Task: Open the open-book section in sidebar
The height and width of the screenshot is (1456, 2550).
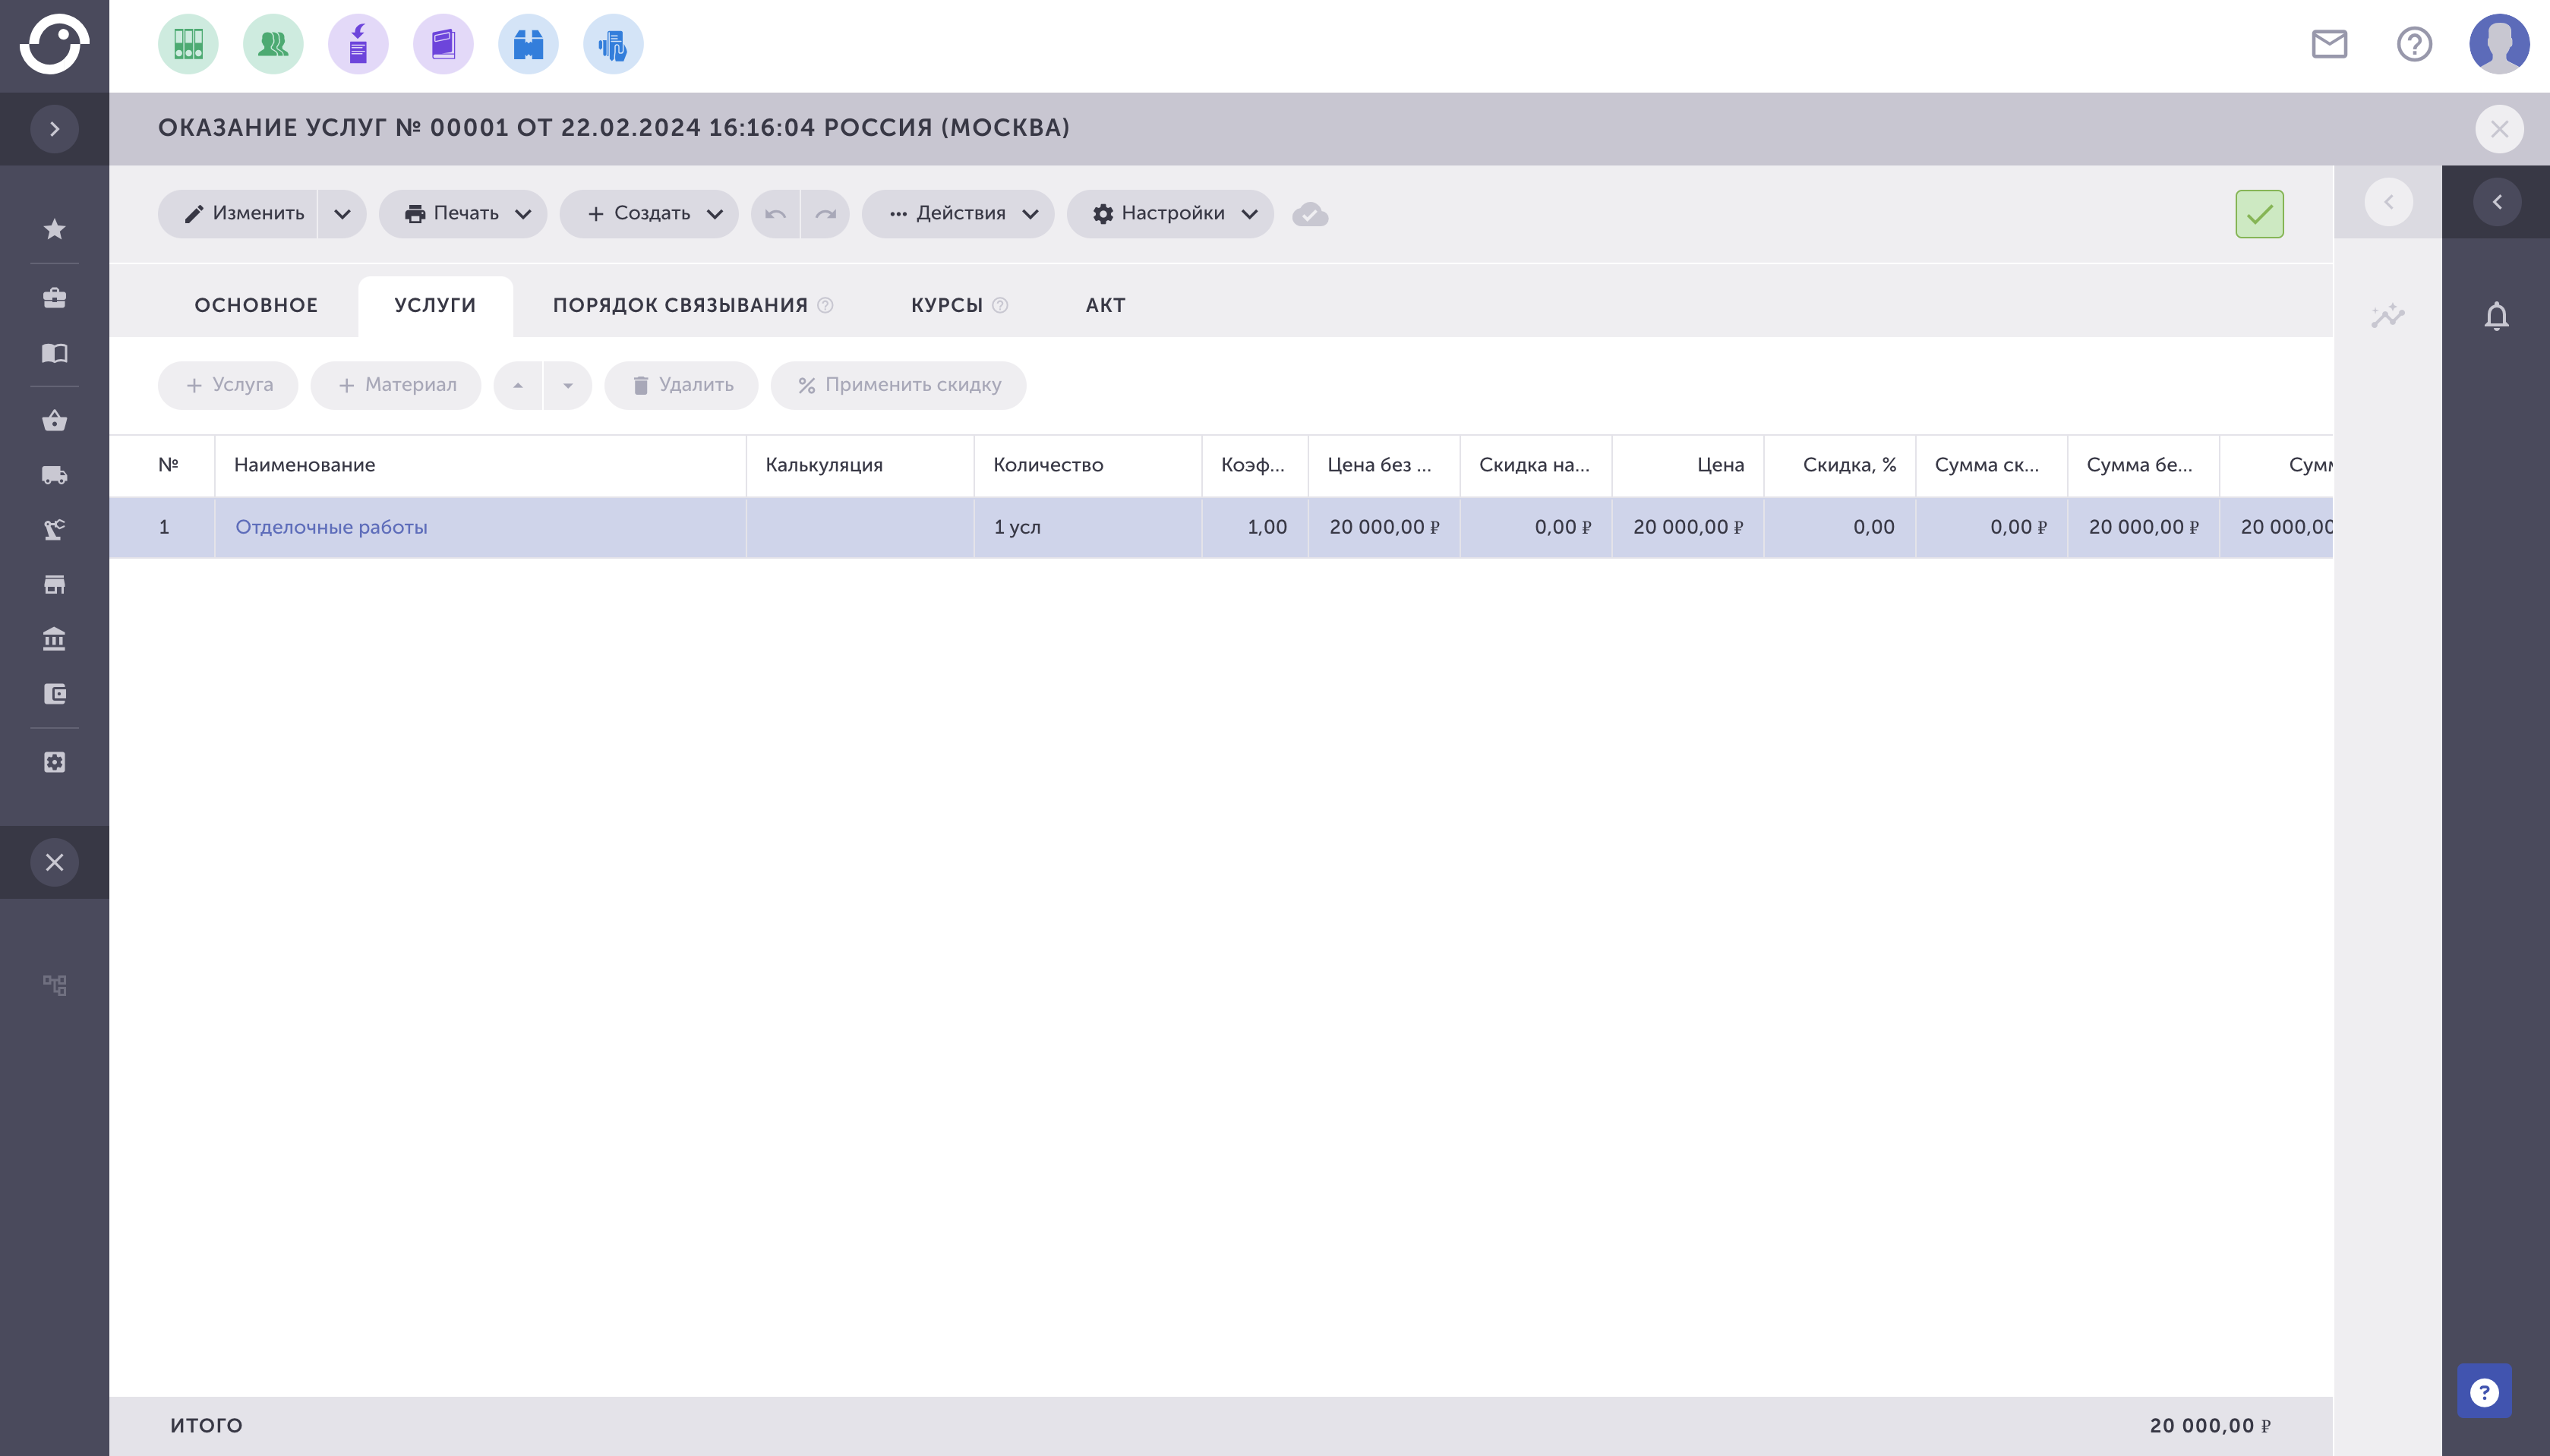Action: coord(54,352)
